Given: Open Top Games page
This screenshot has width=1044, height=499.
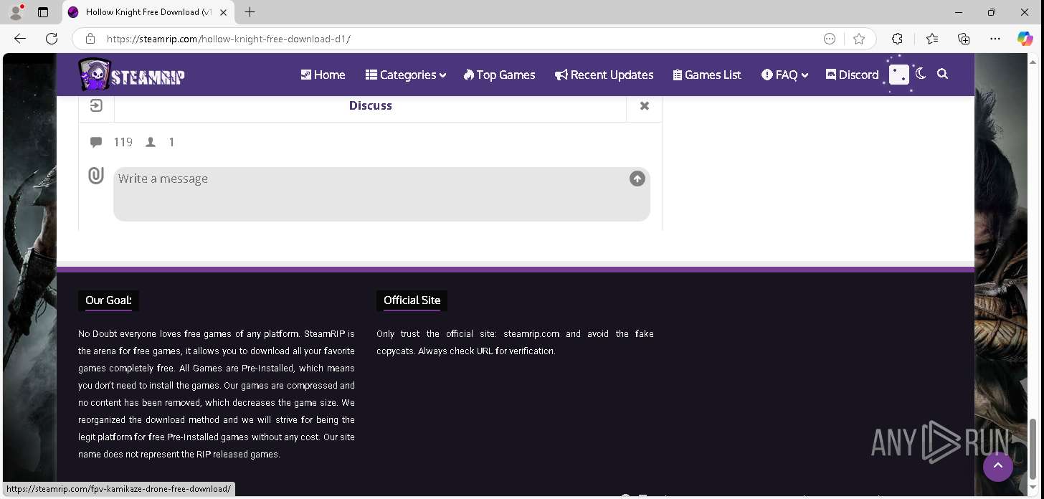Looking at the screenshot, I should tap(499, 75).
